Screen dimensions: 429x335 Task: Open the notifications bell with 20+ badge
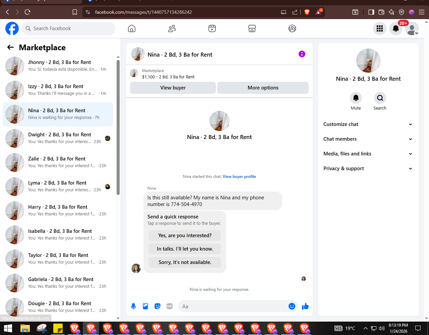[x=396, y=28]
